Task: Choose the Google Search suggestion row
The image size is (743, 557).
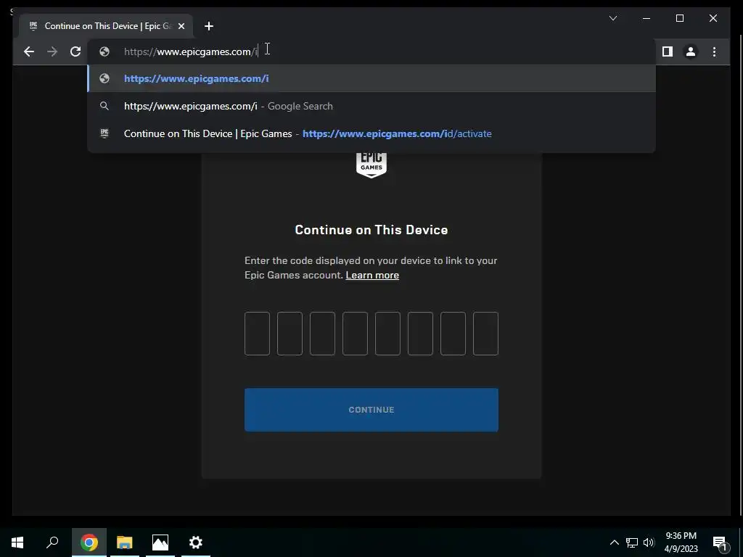Action: point(371,106)
